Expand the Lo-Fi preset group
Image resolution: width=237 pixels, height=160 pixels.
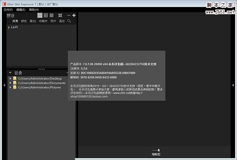tap(9, 28)
